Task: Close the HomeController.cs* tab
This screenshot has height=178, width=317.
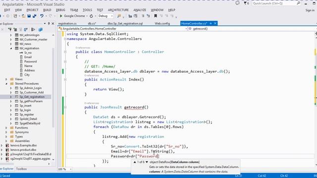Action: point(215,23)
